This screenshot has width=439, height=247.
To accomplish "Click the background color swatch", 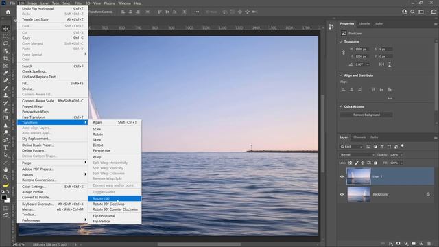I will click(x=8, y=200).
